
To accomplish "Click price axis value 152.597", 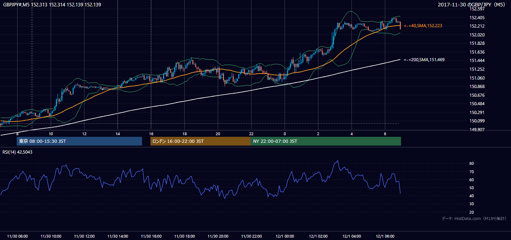I will pyautogui.click(x=477, y=9).
